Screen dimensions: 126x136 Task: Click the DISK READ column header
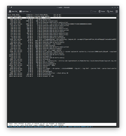(29, 18)
